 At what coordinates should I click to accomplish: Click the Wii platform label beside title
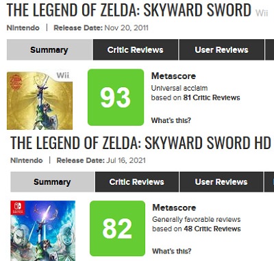click(262, 13)
